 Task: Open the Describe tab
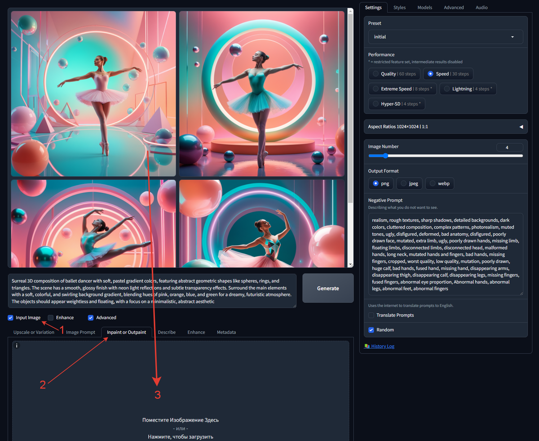pos(167,332)
